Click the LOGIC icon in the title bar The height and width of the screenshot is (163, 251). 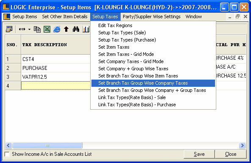(x=6, y=7)
